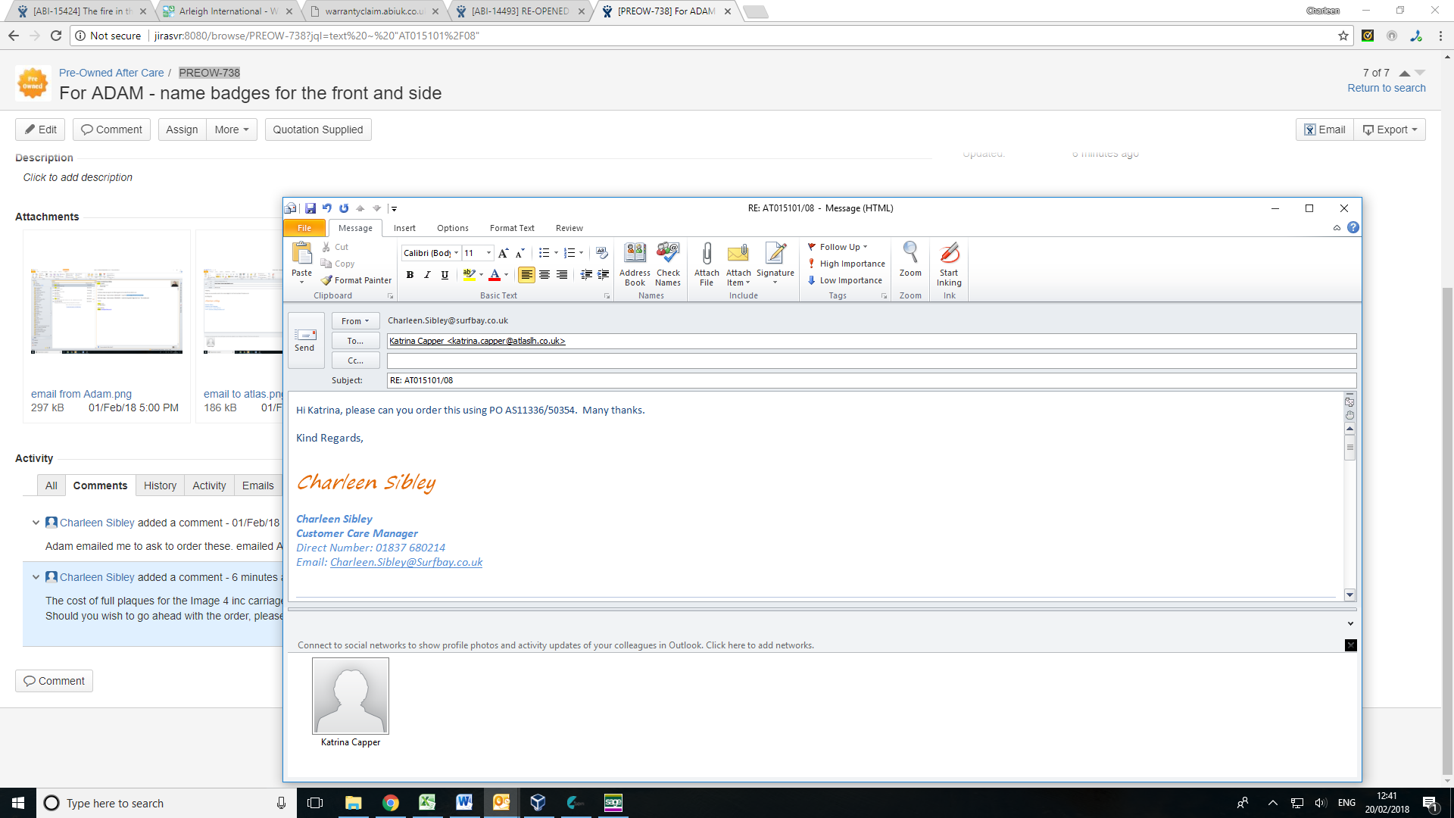Open Excel from the taskbar
Image resolution: width=1454 pixels, height=818 pixels.
tap(427, 803)
